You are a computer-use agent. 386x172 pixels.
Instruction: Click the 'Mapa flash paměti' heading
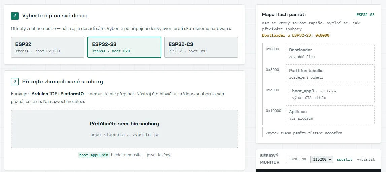click(x=284, y=15)
